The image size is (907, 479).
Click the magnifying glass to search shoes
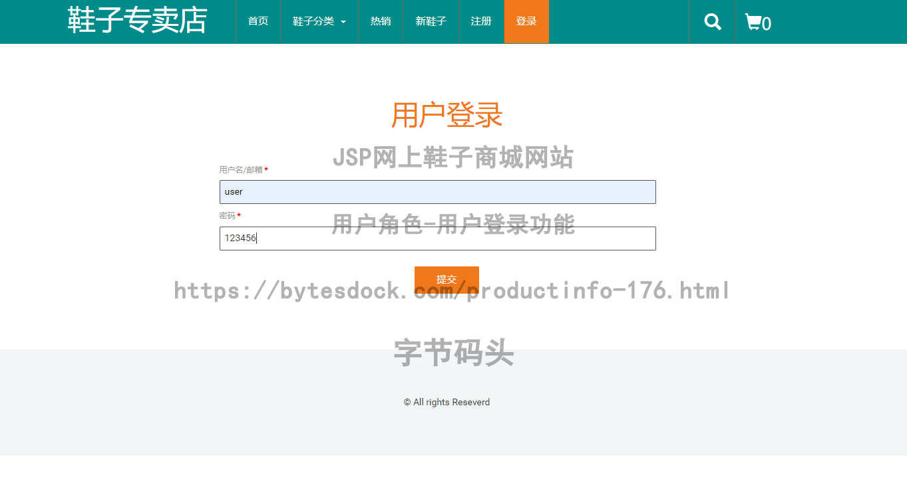coord(712,21)
